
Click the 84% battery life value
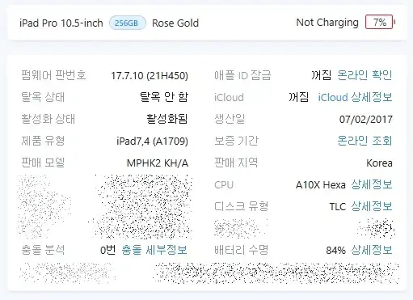pos(335,251)
